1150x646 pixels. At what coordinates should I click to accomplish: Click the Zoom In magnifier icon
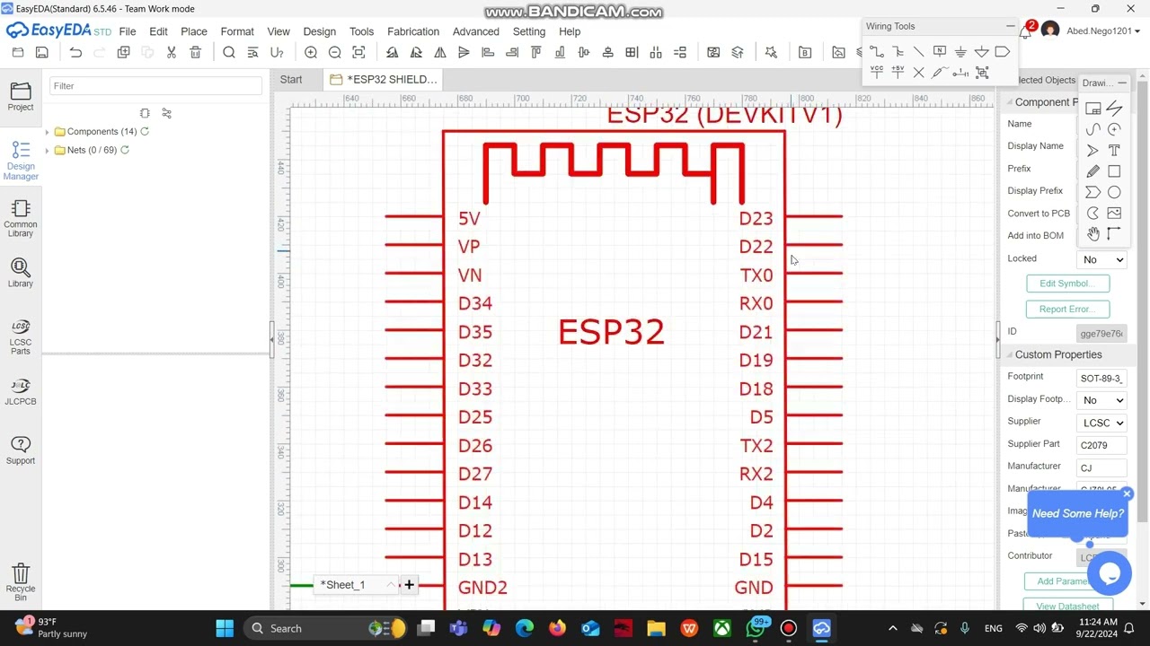point(311,53)
